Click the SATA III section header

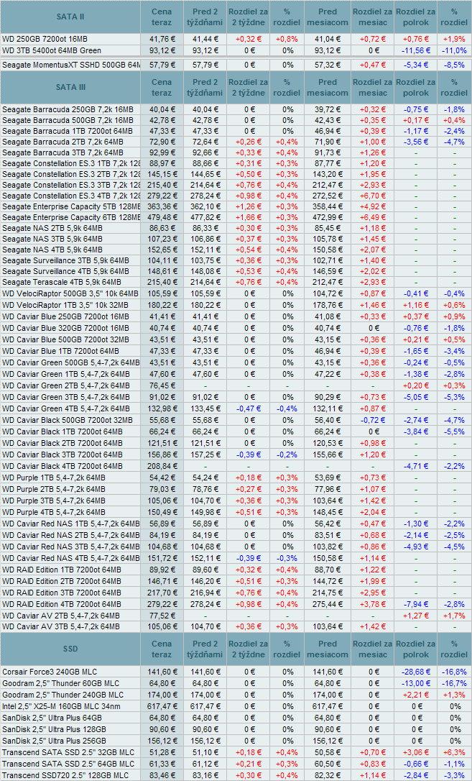(x=70, y=87)
